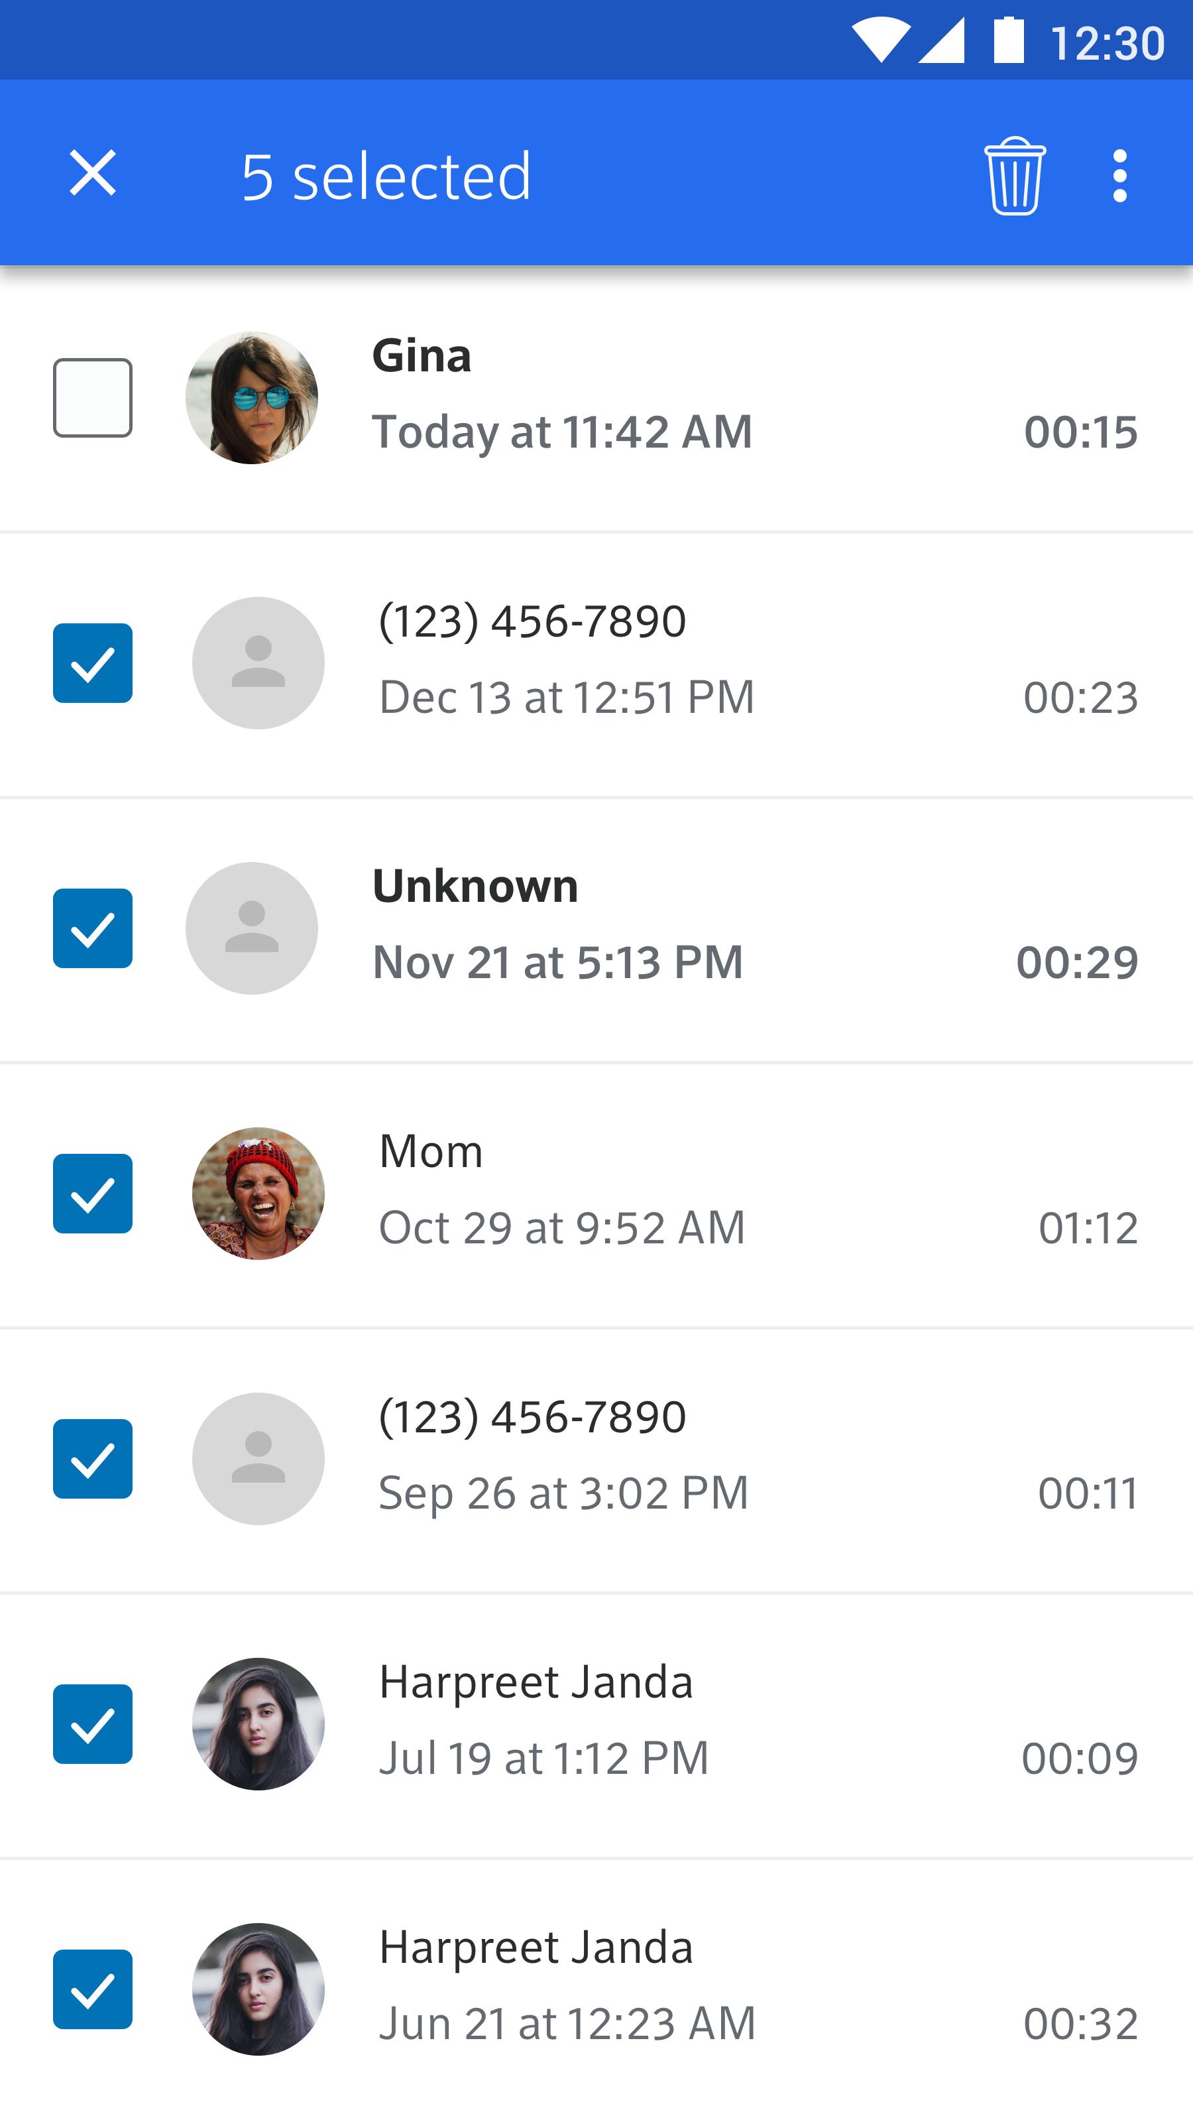
Task: Tap Gina's profile photo
Action: (252, 398)
